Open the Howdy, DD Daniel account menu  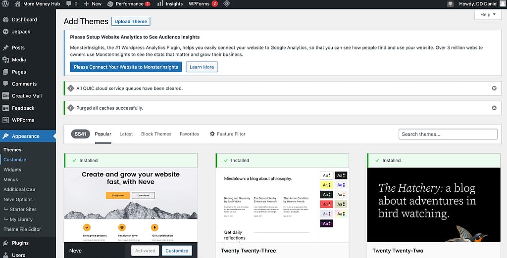(482, 4)
